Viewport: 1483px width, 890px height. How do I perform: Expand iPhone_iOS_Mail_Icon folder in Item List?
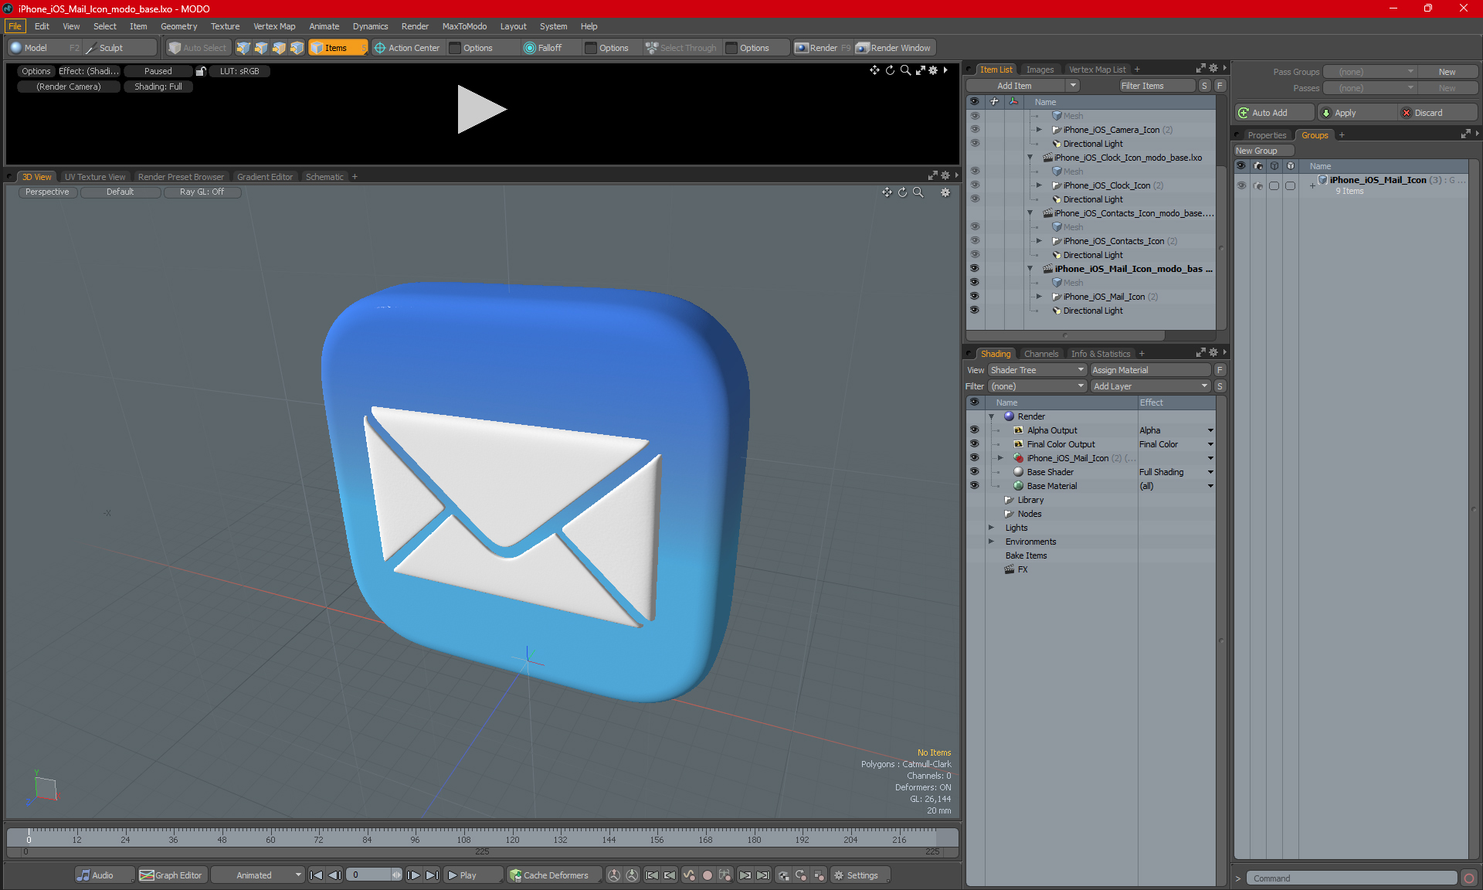click(x=1039, y=297)
